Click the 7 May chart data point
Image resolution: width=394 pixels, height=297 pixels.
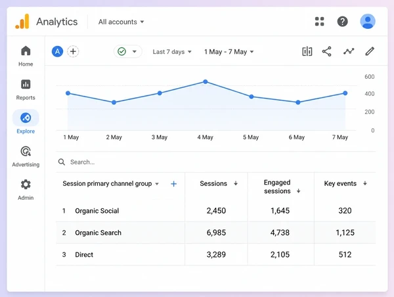pyautogui.click(x=345, y=93)
